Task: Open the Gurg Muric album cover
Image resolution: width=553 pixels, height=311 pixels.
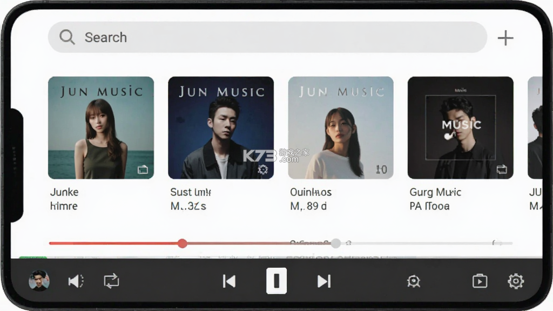Action: [x=461, y=127]
